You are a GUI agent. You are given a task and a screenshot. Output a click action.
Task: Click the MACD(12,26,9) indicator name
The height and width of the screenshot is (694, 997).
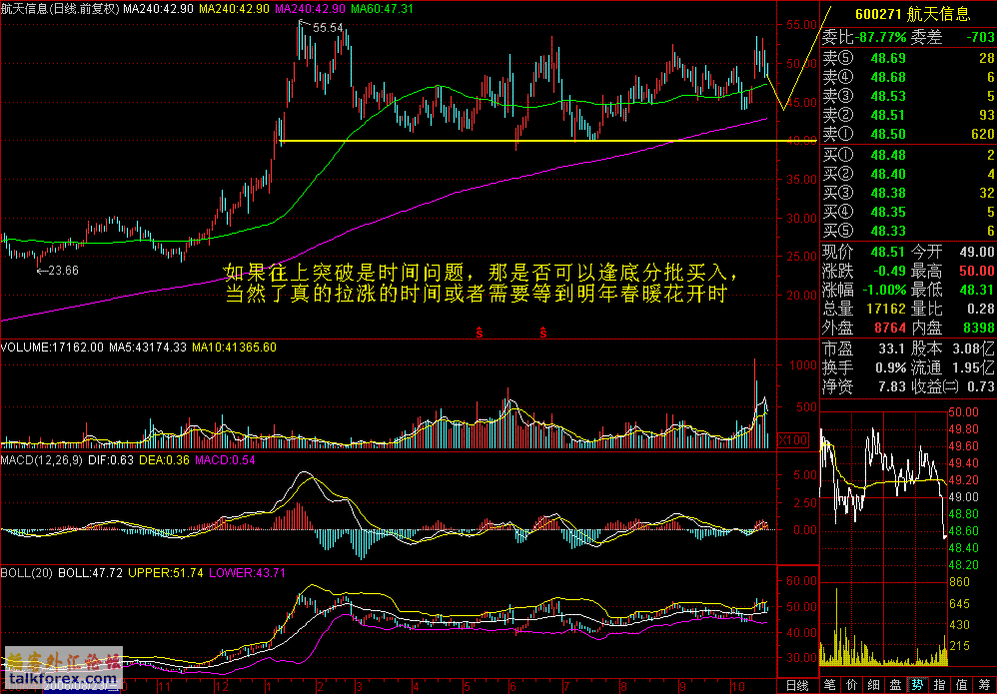click(41, 460)
